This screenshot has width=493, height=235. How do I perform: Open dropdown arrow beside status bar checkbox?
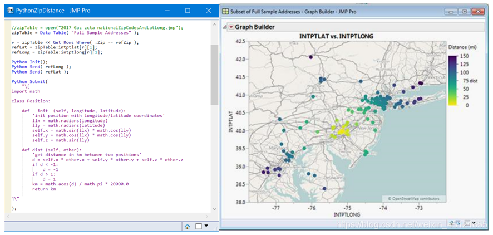point(206,226)
